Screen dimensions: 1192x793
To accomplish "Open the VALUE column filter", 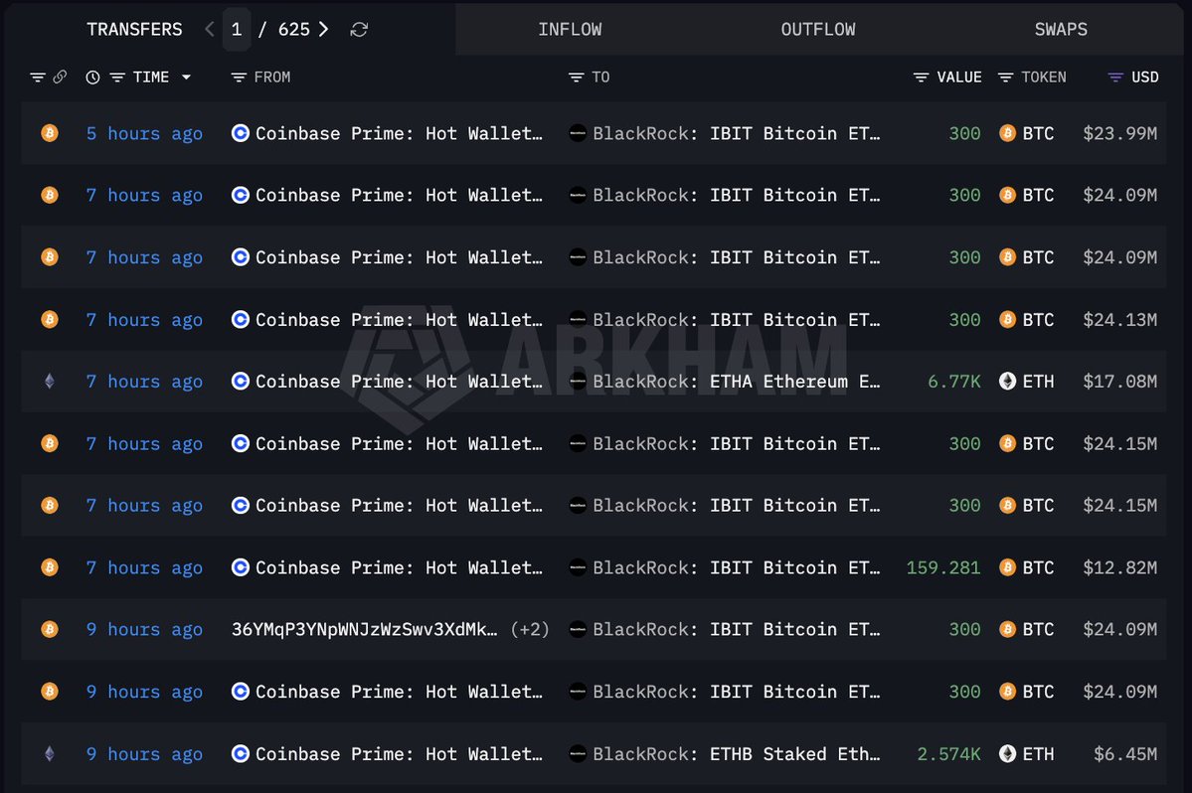I will tap(921, 78).
